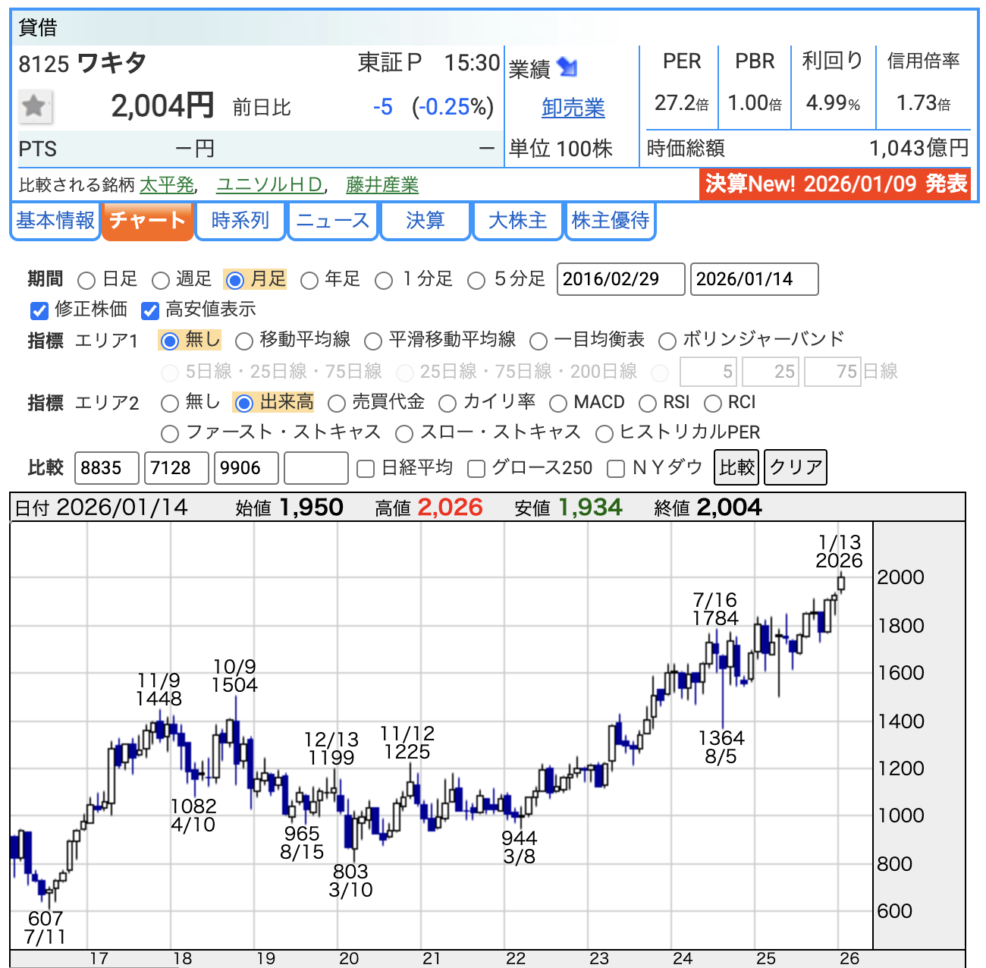Select the 日足 period radio button
This screenshot has width=986, height=968.
(x=86, y=281)
